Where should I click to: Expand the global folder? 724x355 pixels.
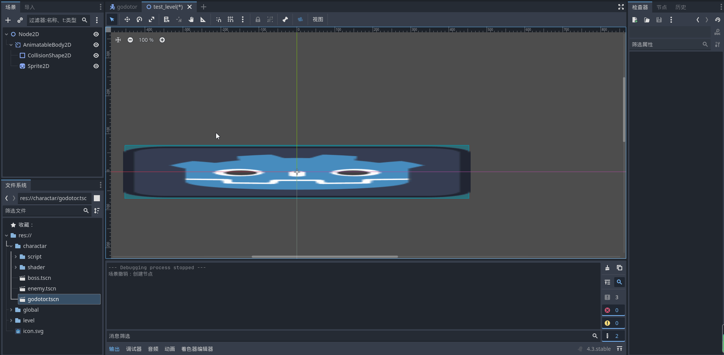click(11, 310)
